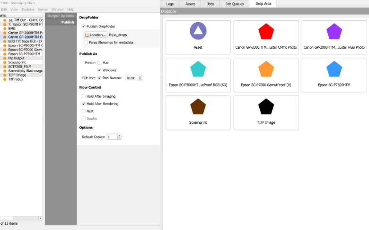This screenshot has height=230, width=369.
Task: Click the teal Epson SC-P5000HTM pentagon
Action: pos(198,69)
